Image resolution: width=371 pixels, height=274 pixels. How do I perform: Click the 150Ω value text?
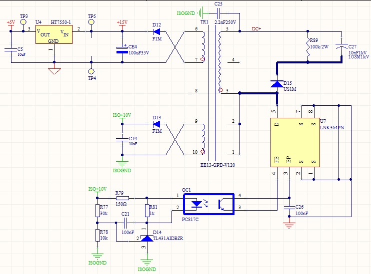click(x=121, y=204)
